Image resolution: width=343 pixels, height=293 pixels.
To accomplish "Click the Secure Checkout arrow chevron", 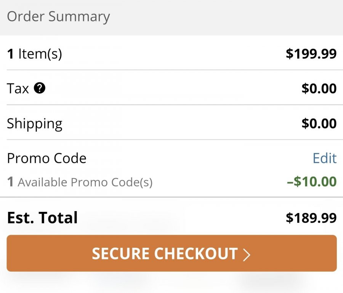I will [247, 255].
